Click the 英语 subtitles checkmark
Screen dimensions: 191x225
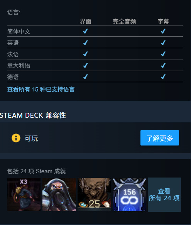pos(163,42)
